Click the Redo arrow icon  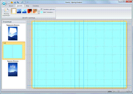pos(22,2)
